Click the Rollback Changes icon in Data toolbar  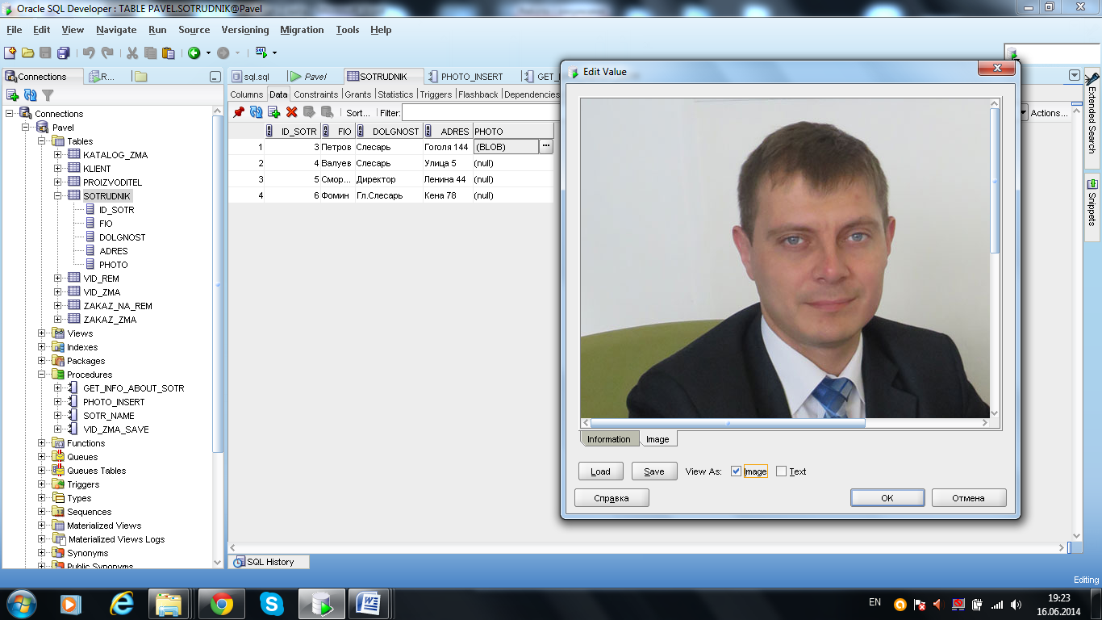(328, 112)
